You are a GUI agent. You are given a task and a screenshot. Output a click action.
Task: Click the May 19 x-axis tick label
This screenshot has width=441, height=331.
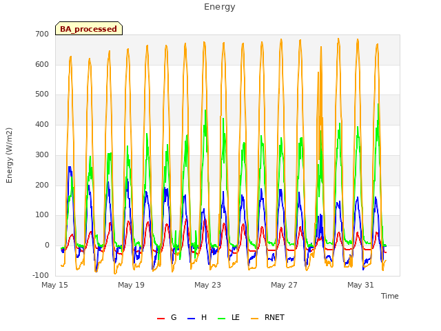pos(131,285)
